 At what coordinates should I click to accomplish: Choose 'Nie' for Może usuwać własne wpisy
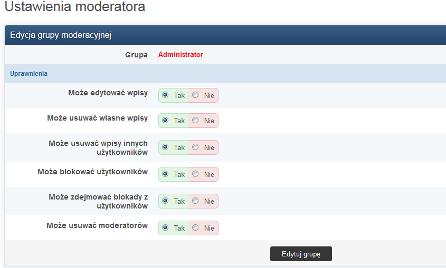pyautogui.click(x=196, y=121)
